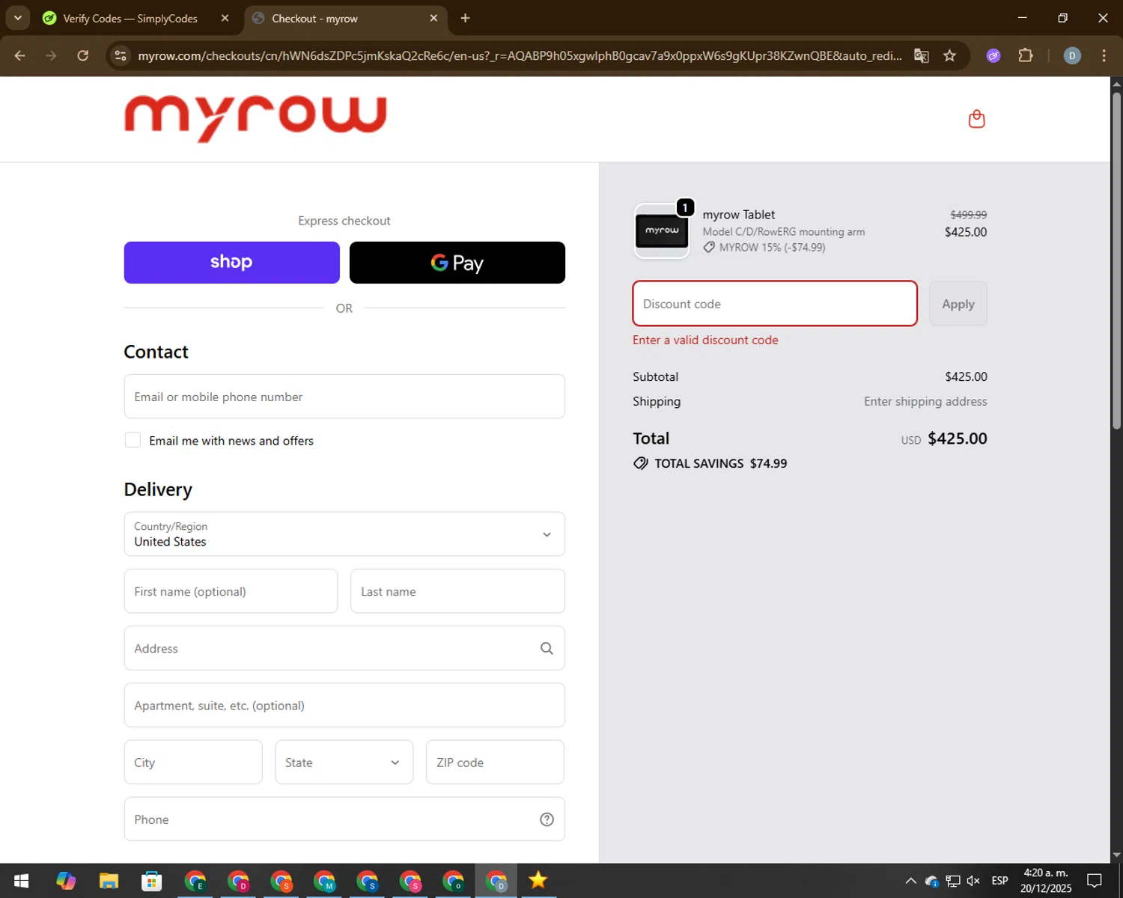Switch to the Verify Codes — SimplyCodes tab

point(130,18)
